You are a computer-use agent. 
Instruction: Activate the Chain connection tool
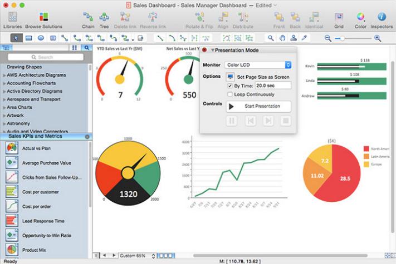point(88,20)
